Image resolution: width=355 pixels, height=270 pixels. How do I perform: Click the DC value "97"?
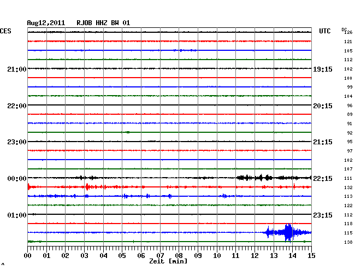350,151
